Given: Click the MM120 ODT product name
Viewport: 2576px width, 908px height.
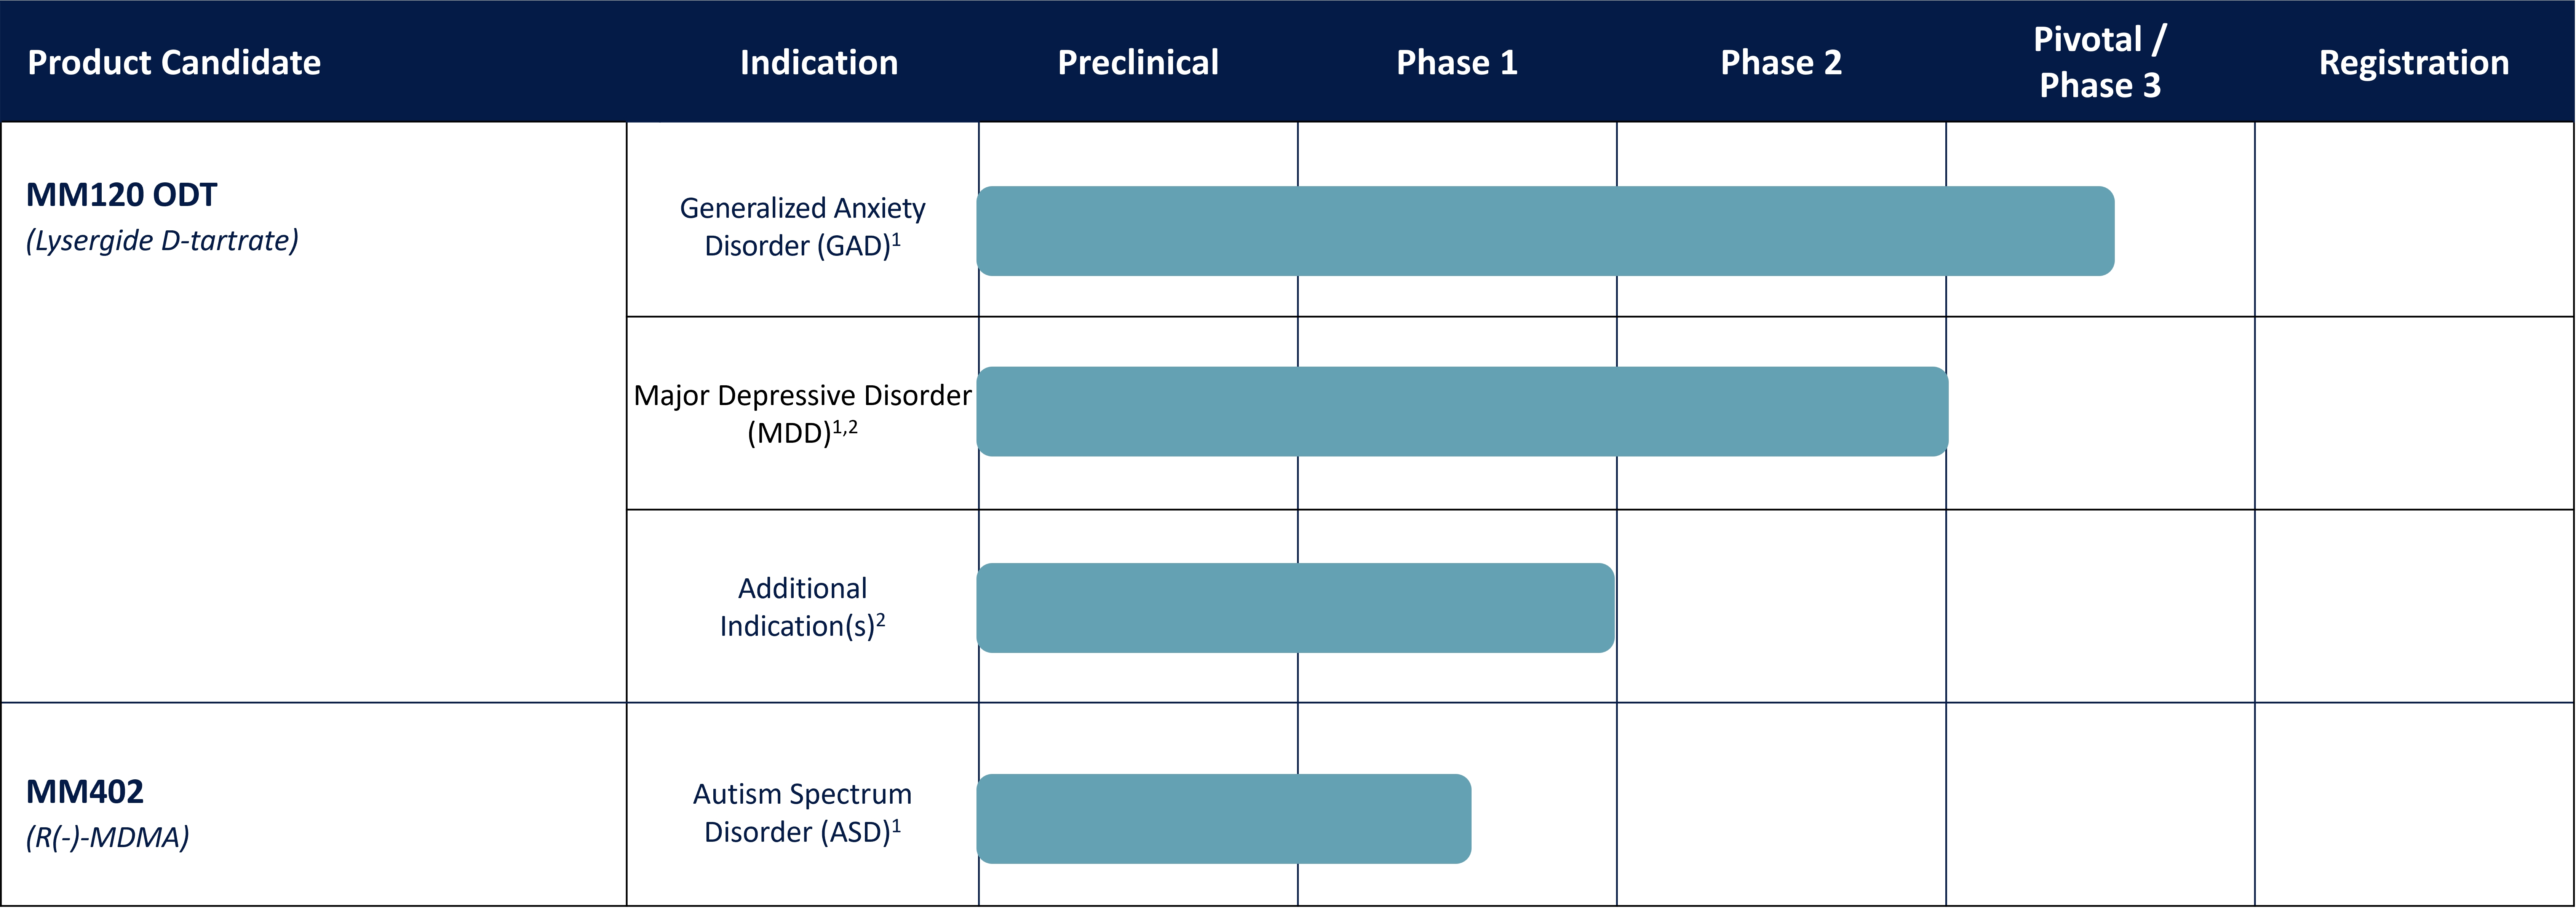Looking at the screenshot, I should [x=121, y=195].
